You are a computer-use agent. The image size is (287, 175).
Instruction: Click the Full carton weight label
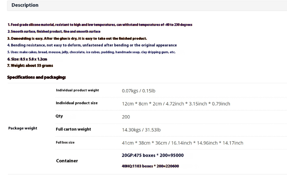[x=74, y=129]
